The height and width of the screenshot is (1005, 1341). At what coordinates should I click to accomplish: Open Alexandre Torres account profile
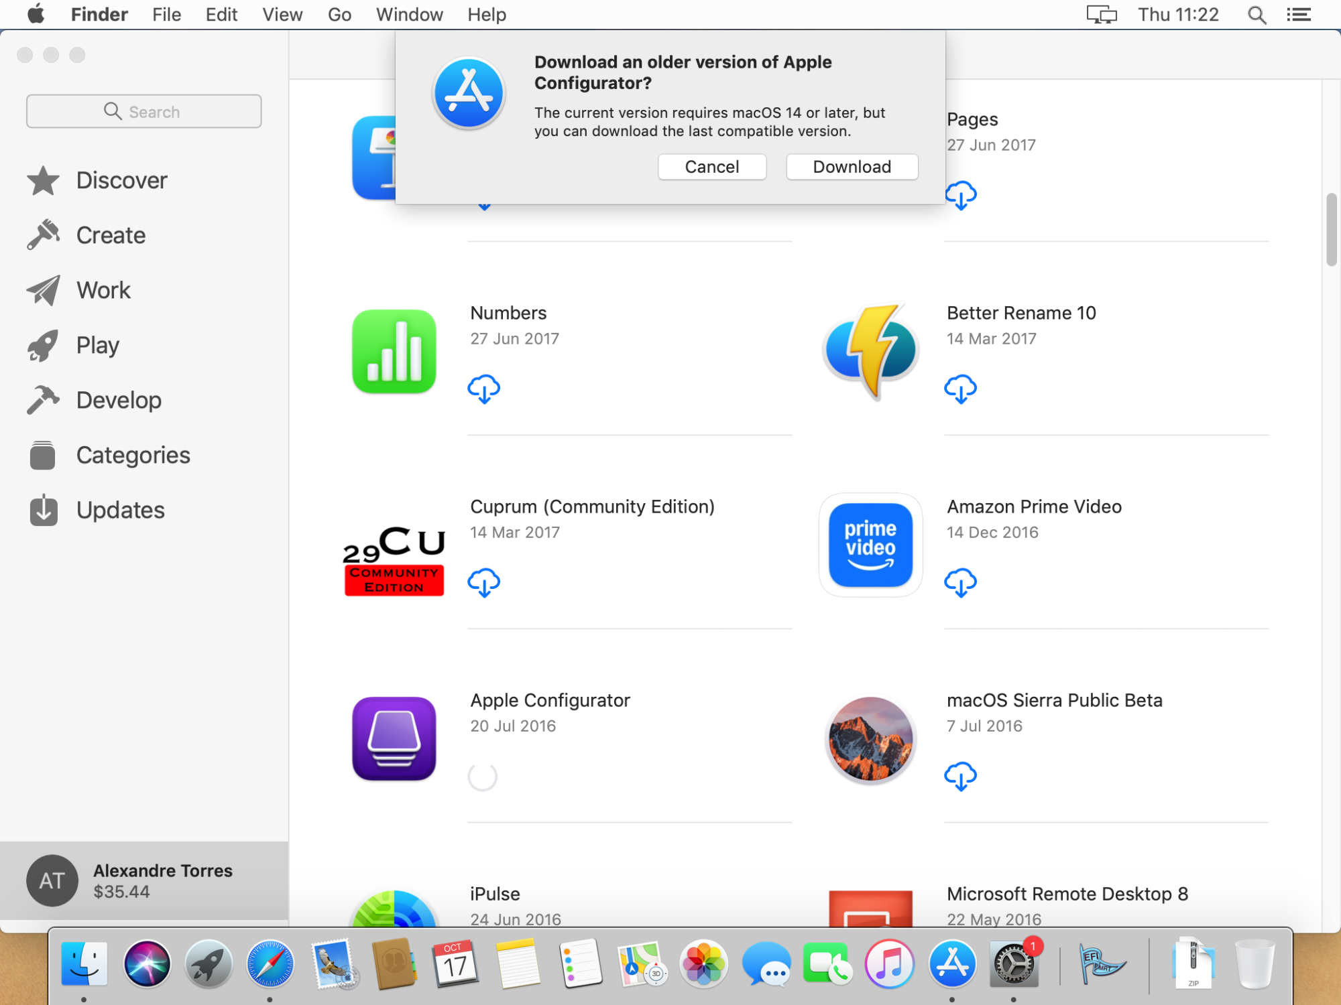tap(144, 880)
